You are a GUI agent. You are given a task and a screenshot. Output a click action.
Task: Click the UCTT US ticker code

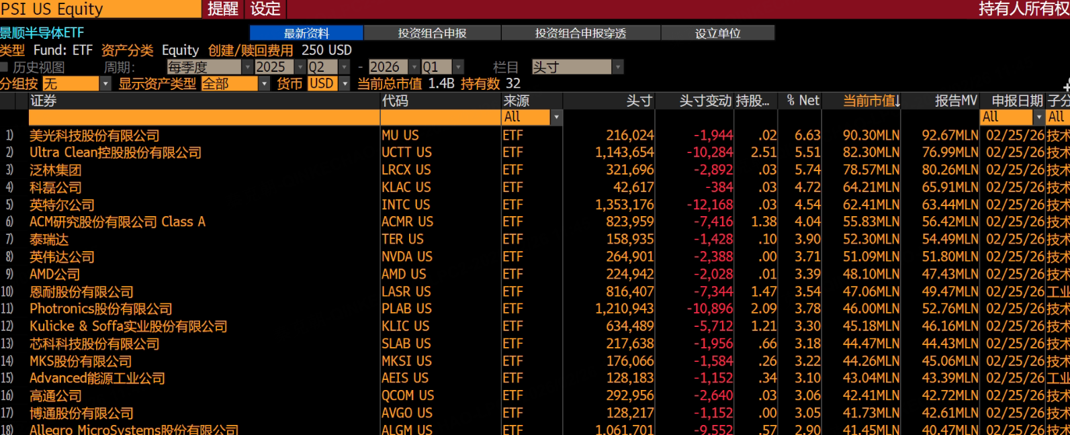406,153
